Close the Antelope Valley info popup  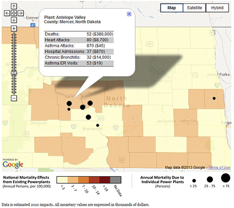click(129, 14)
